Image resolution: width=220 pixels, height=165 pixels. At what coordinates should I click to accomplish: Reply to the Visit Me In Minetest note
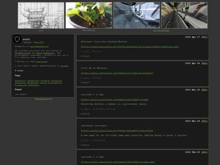pos(85,82)
